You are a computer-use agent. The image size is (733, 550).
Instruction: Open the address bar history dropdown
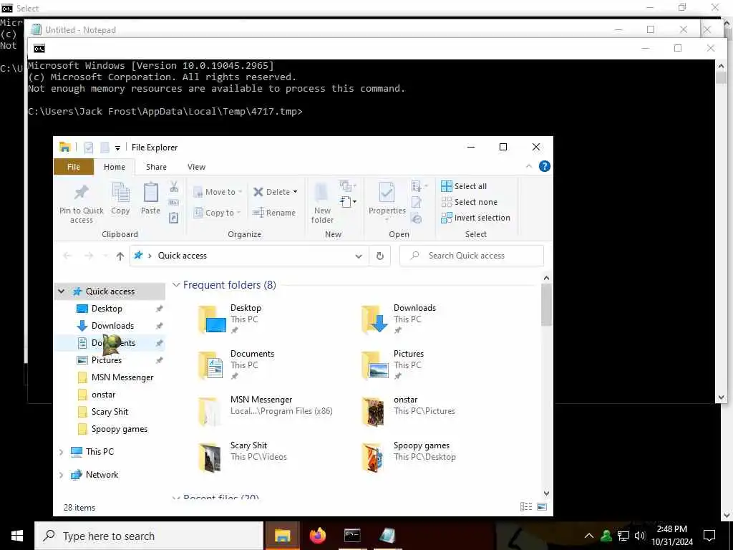click(x=359, y=256)
